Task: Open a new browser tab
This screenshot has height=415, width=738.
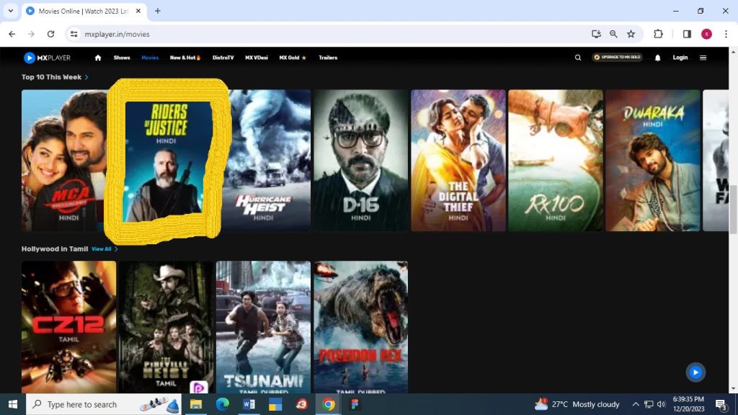Action: 158,11
